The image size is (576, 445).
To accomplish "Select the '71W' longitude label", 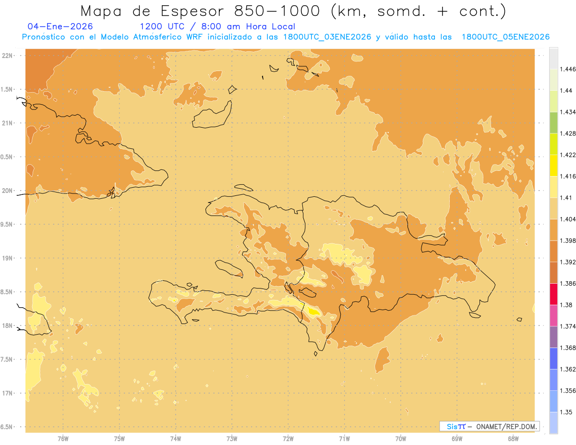I will pos(344,438).
